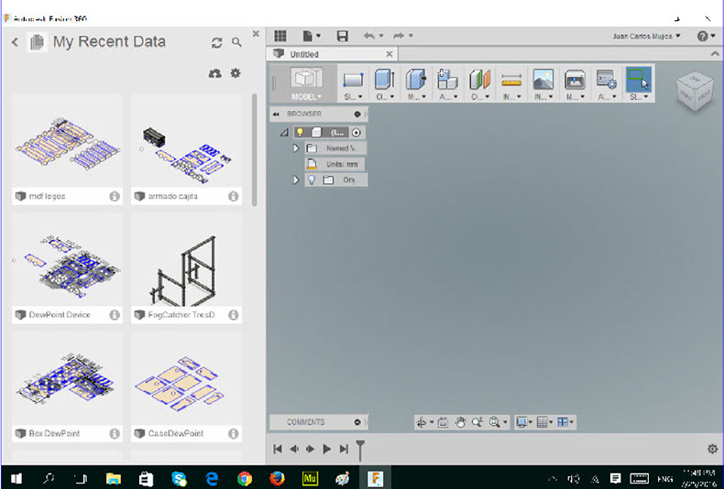Viewport: 724px width, 489px height.
Task: Select the Units: mm item
Action: pos(335,164)
